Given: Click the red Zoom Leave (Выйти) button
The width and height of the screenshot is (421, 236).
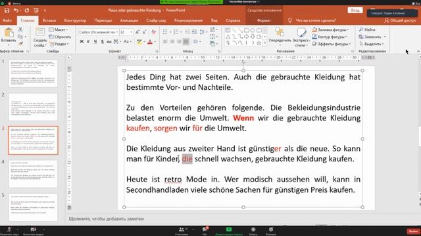Looking at the screenshot, I should click(x=413, y=231).
